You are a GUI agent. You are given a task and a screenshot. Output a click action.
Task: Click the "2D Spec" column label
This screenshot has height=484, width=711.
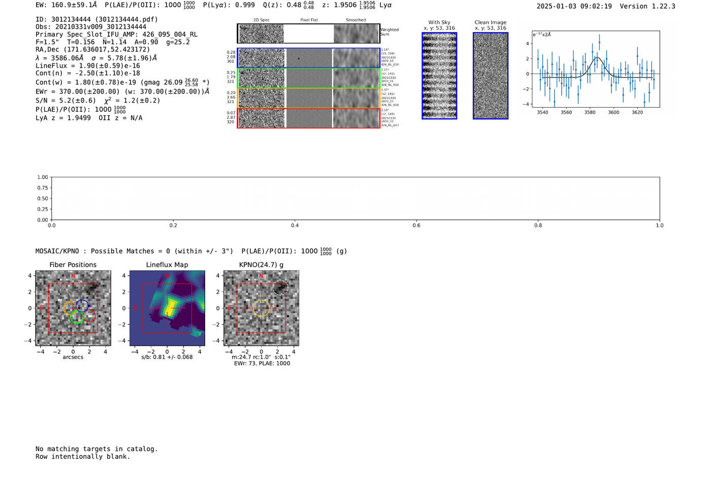tap(262, 20)
